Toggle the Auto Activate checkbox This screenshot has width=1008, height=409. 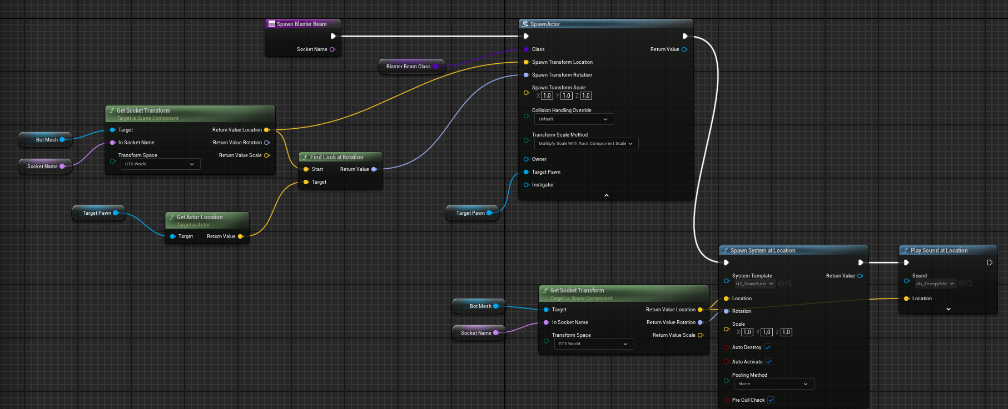click(768, 362)
